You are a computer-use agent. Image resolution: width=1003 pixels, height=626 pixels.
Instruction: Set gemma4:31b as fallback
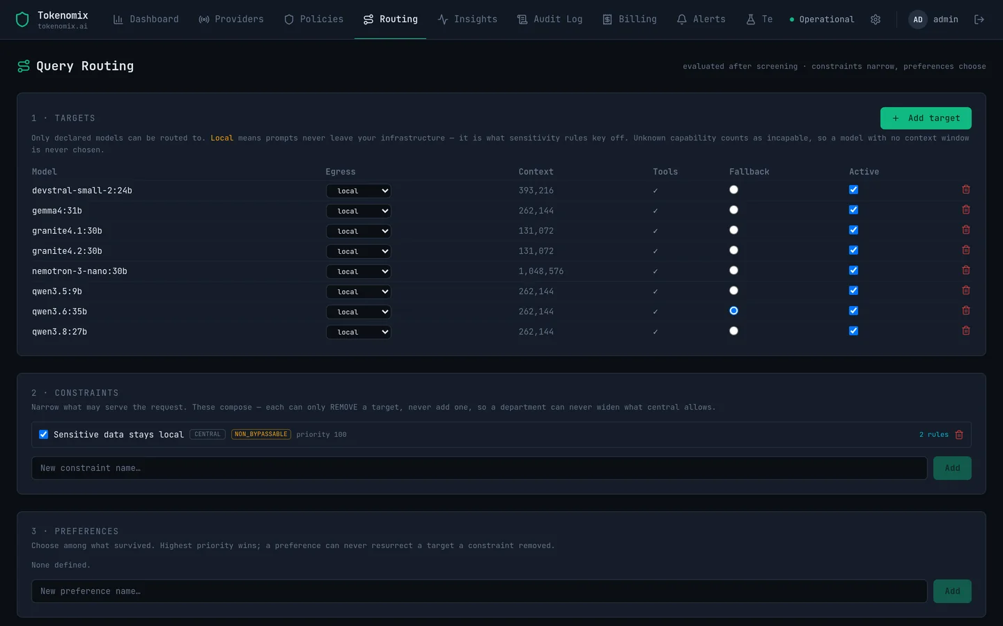(733, 210)
